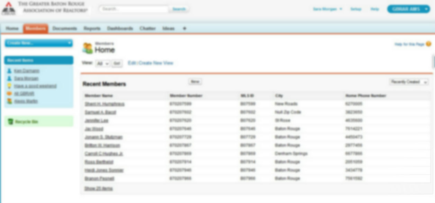Click the plus icon for all tabs
435x203 pixels.
(184, 29)
